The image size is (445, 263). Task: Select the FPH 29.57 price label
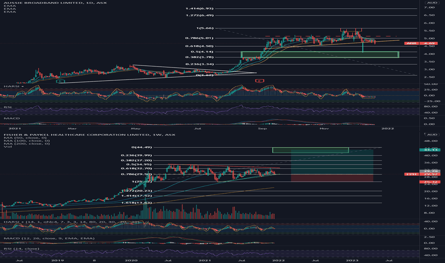[421, 174]
